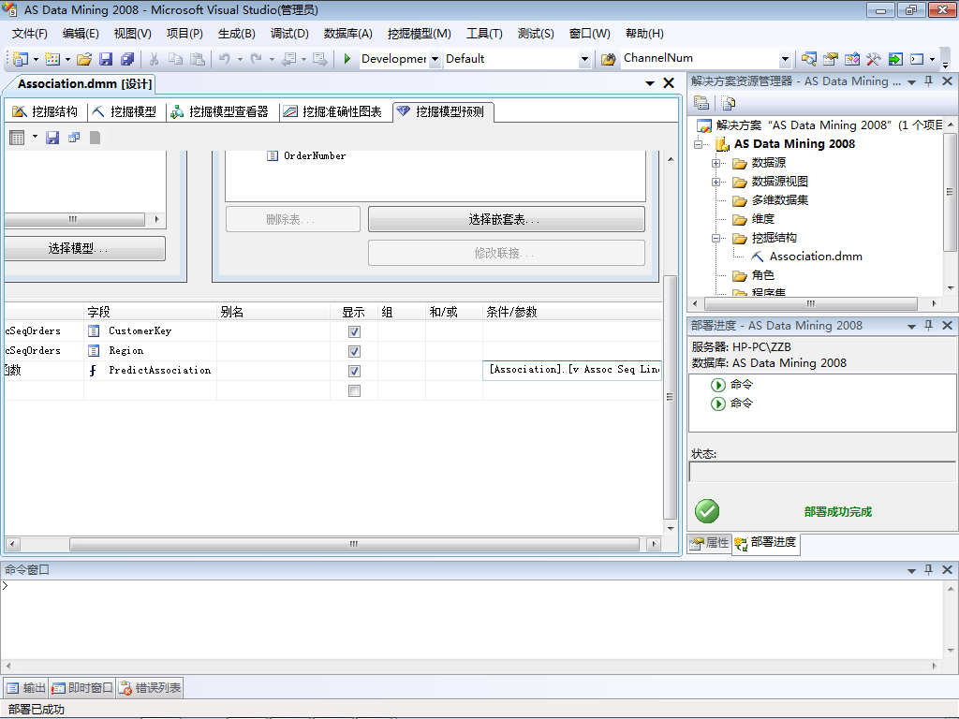Open the Toolbox hammer-and-wrench icon

874,59
